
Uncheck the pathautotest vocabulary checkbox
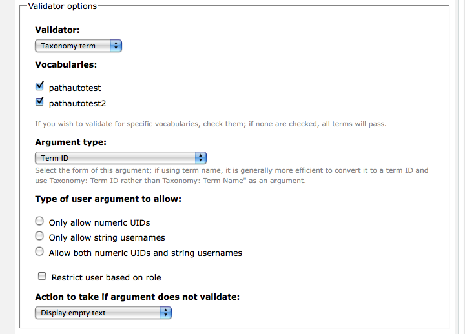point(39,86)
